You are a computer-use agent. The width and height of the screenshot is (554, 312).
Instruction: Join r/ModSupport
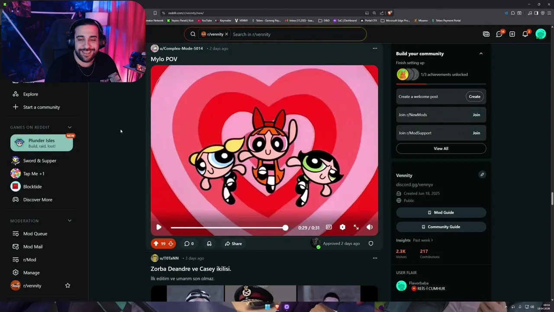click(x=476, y=133)
